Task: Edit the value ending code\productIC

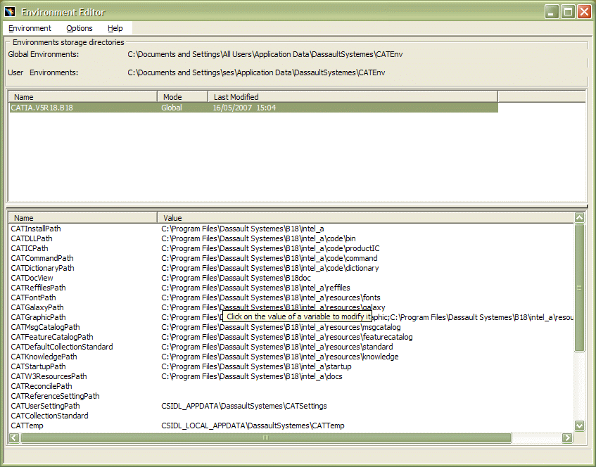Action: pyautogui.click(x=270, y=248)
